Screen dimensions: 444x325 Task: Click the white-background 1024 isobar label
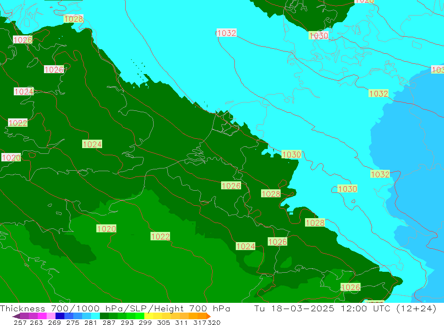pos(24,91)
